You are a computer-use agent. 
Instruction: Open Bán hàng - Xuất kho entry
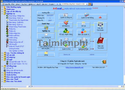tap(16, 22)
